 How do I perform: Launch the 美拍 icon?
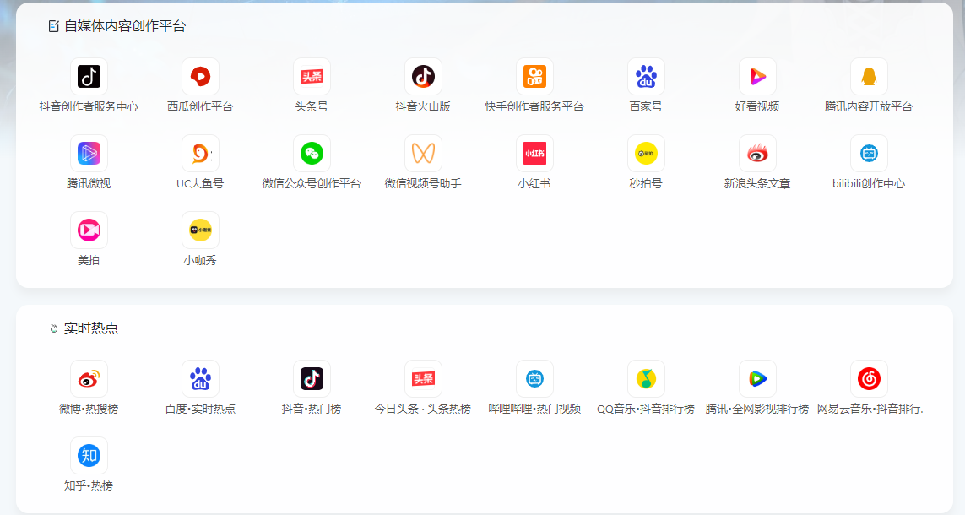pyautogui.click(x=89, y=230)
